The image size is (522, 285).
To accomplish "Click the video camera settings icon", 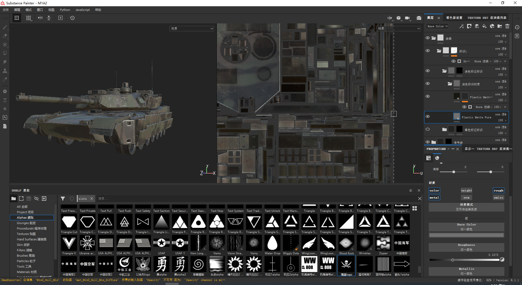I will [x=408, y=18].
